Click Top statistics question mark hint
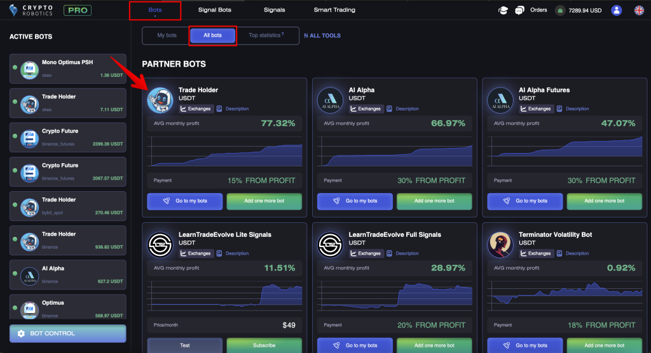The image size is (651, 353). [283, 34]
